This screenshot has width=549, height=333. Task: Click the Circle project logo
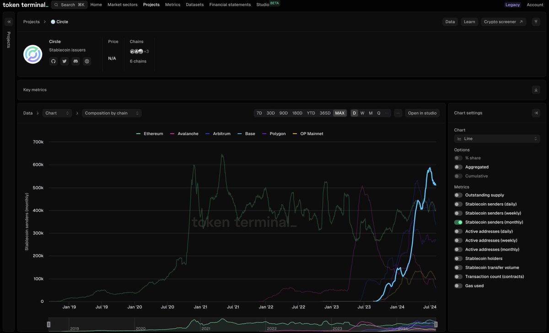point(33,54)
